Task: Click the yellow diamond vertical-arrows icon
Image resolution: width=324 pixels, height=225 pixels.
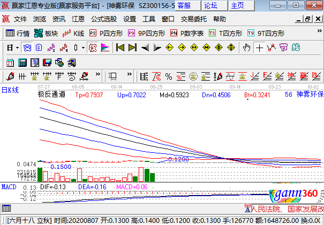Action: pos(231,48)
